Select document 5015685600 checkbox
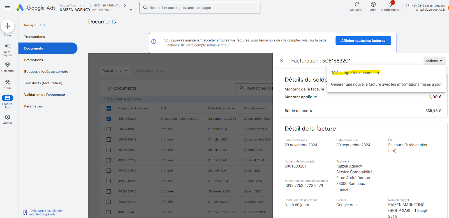The height and width of the screenshot is (218, 449). click(x=109, y=150)
